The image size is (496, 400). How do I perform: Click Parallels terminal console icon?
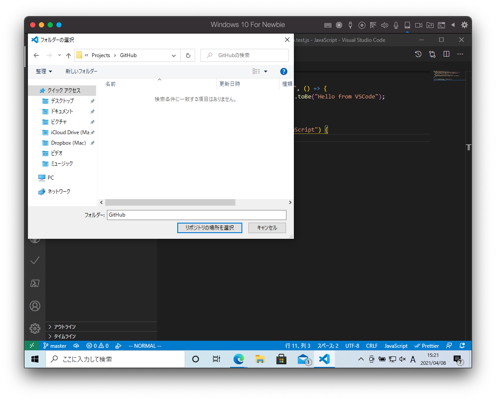tap(441, 25)
